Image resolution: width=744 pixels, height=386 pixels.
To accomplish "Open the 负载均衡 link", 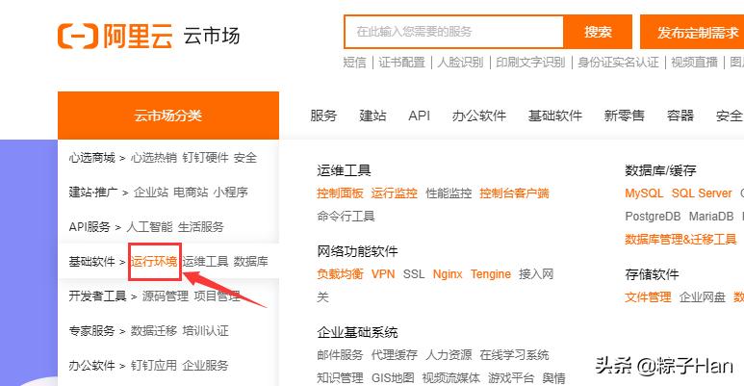I will 340,274.
